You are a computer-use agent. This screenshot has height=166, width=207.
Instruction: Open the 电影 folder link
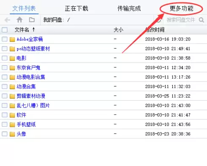[x=22, y=58]
